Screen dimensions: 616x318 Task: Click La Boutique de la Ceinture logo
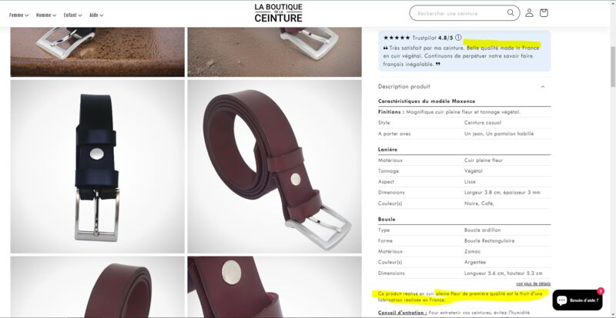(279, 13)
